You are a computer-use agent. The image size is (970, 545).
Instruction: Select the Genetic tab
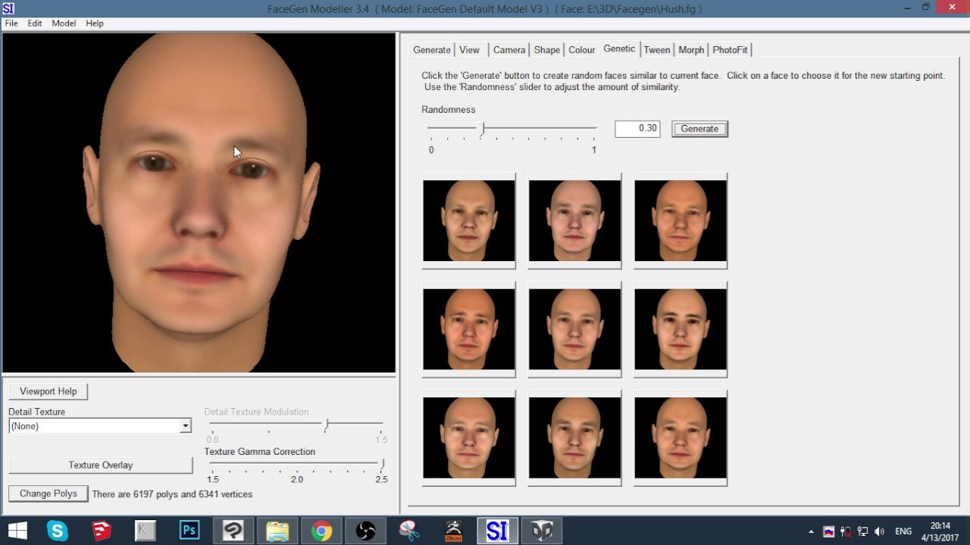(x=619, y=48)
